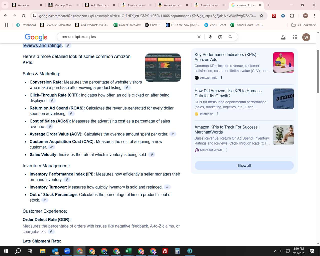Open the bookmarks apps grid icon
This screenshot has width=320, height=256.
click(x=6, y=25)
